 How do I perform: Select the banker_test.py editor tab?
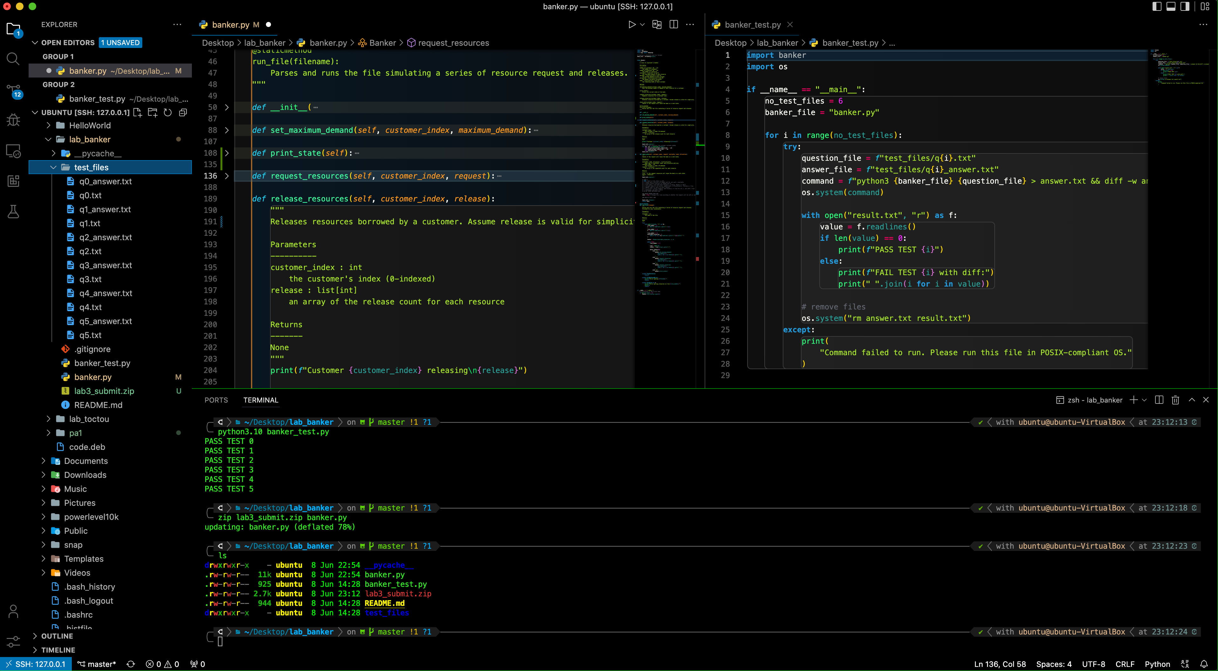point(752,24)
